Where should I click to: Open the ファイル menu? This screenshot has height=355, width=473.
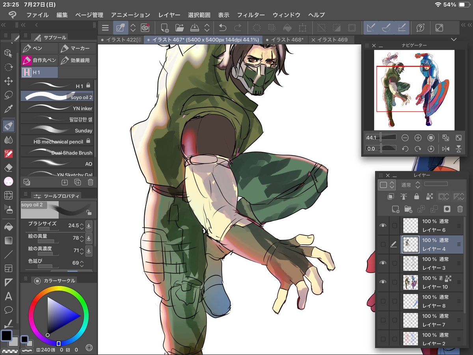[x=37, y=15]
